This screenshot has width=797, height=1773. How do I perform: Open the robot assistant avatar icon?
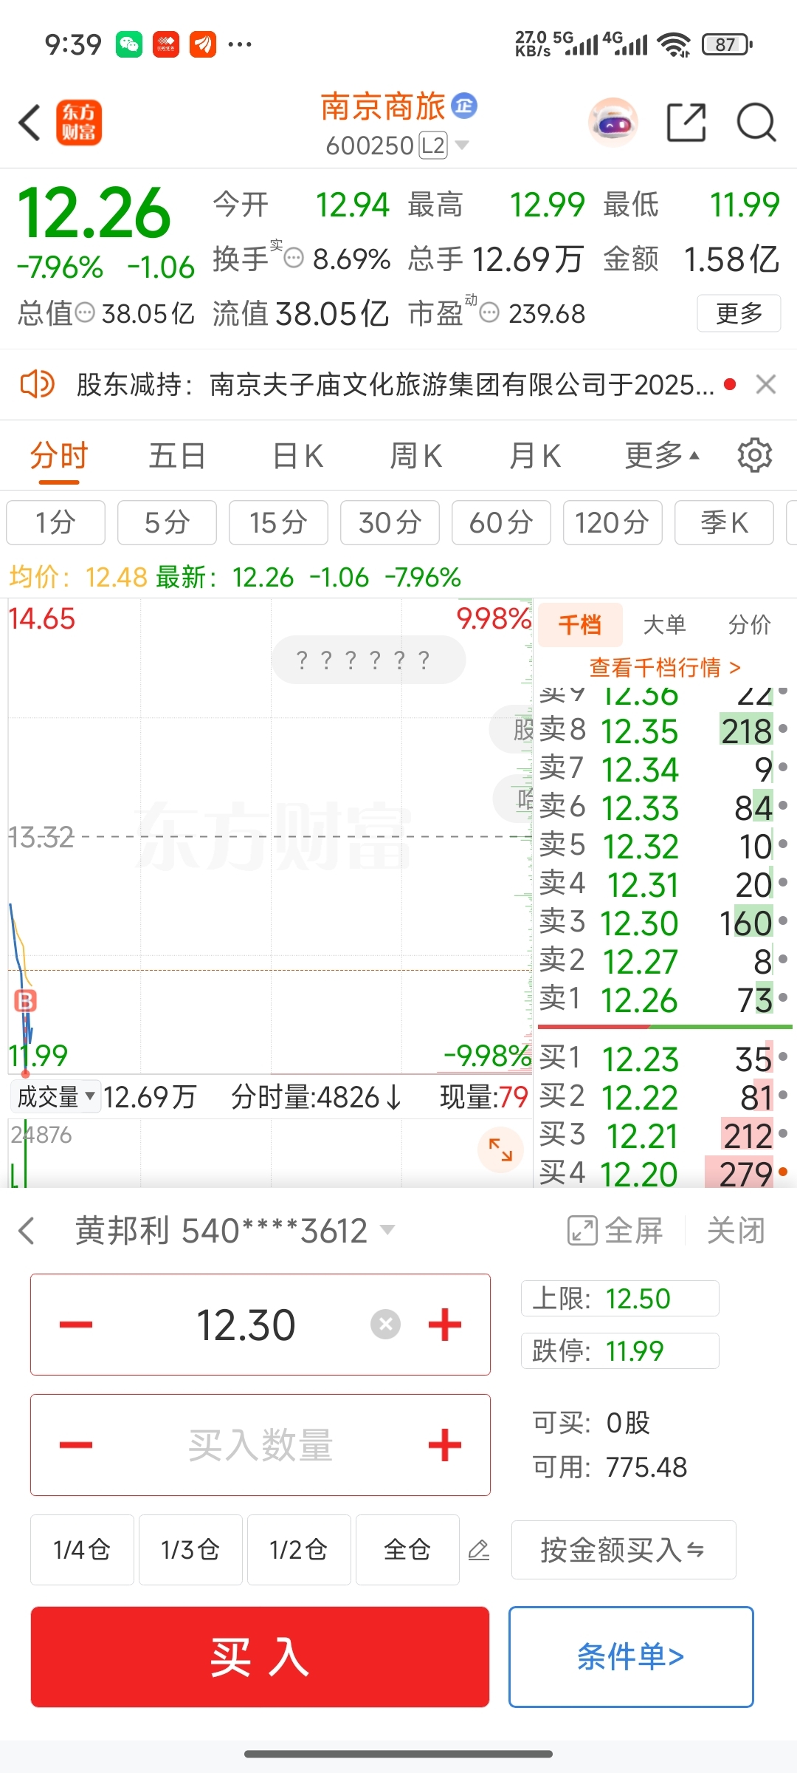613,122
